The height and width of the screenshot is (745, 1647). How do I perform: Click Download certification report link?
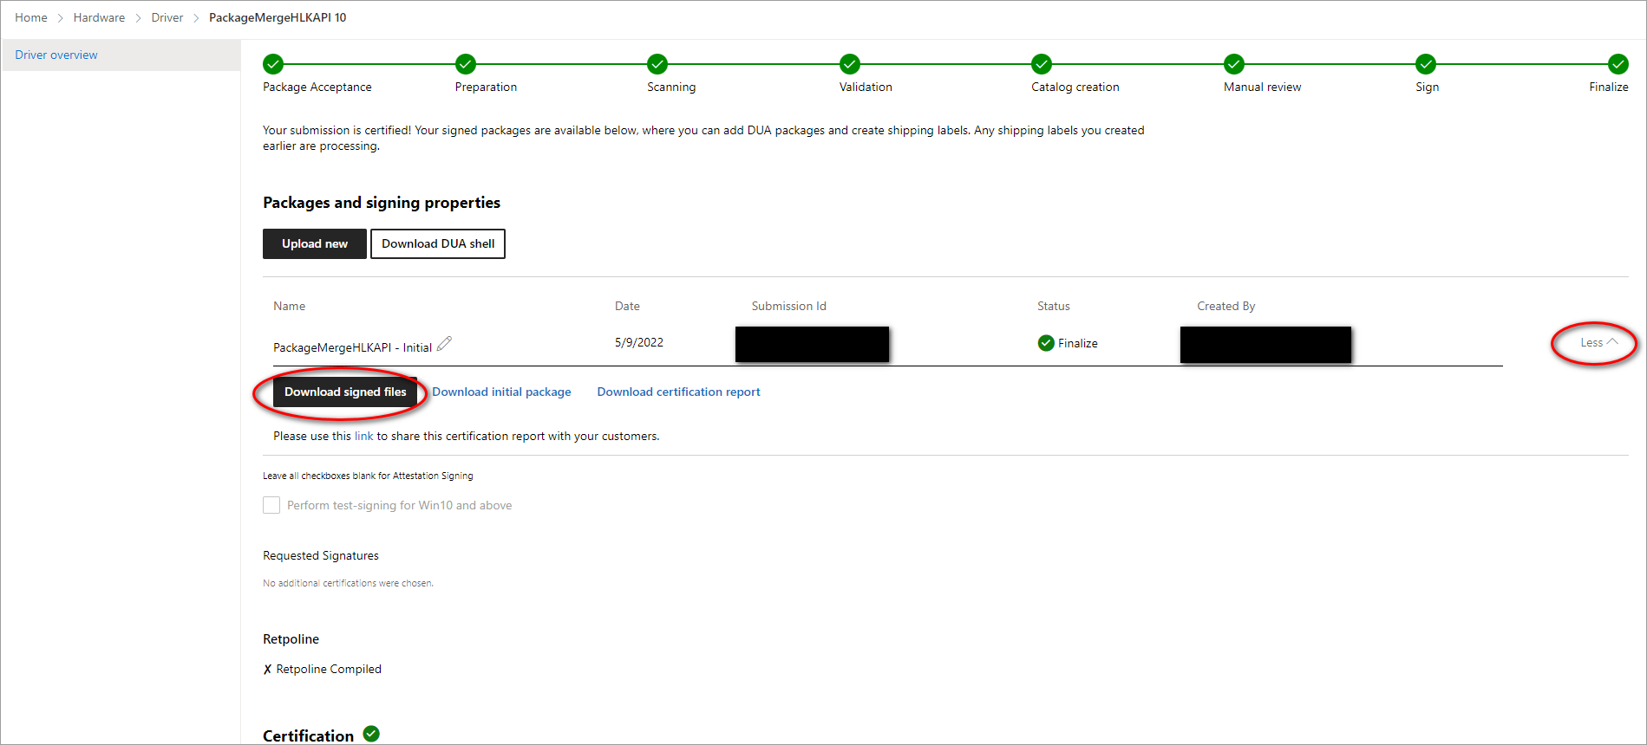click(678, 392)
